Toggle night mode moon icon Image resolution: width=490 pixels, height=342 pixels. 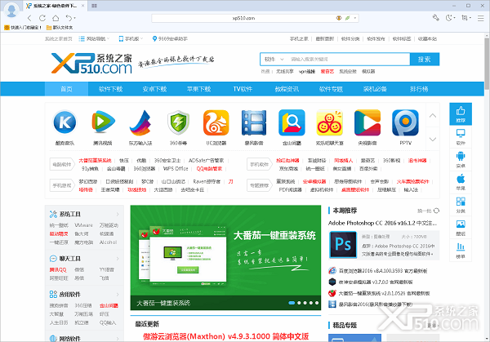pos(448,18)
